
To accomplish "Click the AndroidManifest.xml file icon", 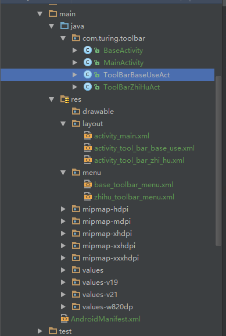I will pyautogui.click(x=64, y=319).
